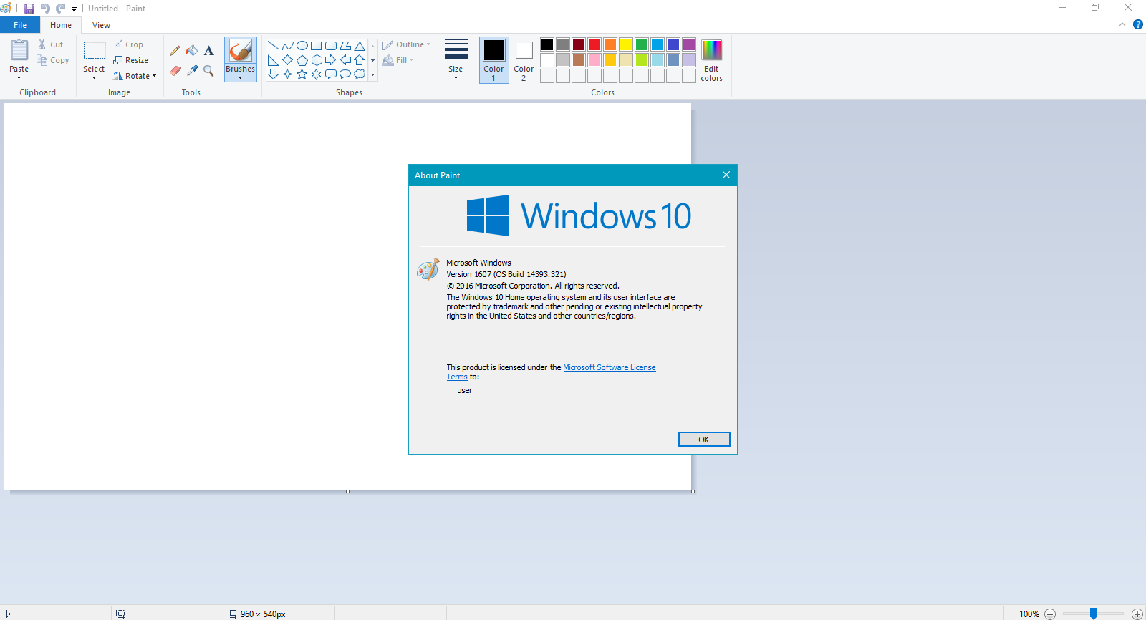Open the File menu
Viewport: 1146px width, 620px height.
pos(20,25)
